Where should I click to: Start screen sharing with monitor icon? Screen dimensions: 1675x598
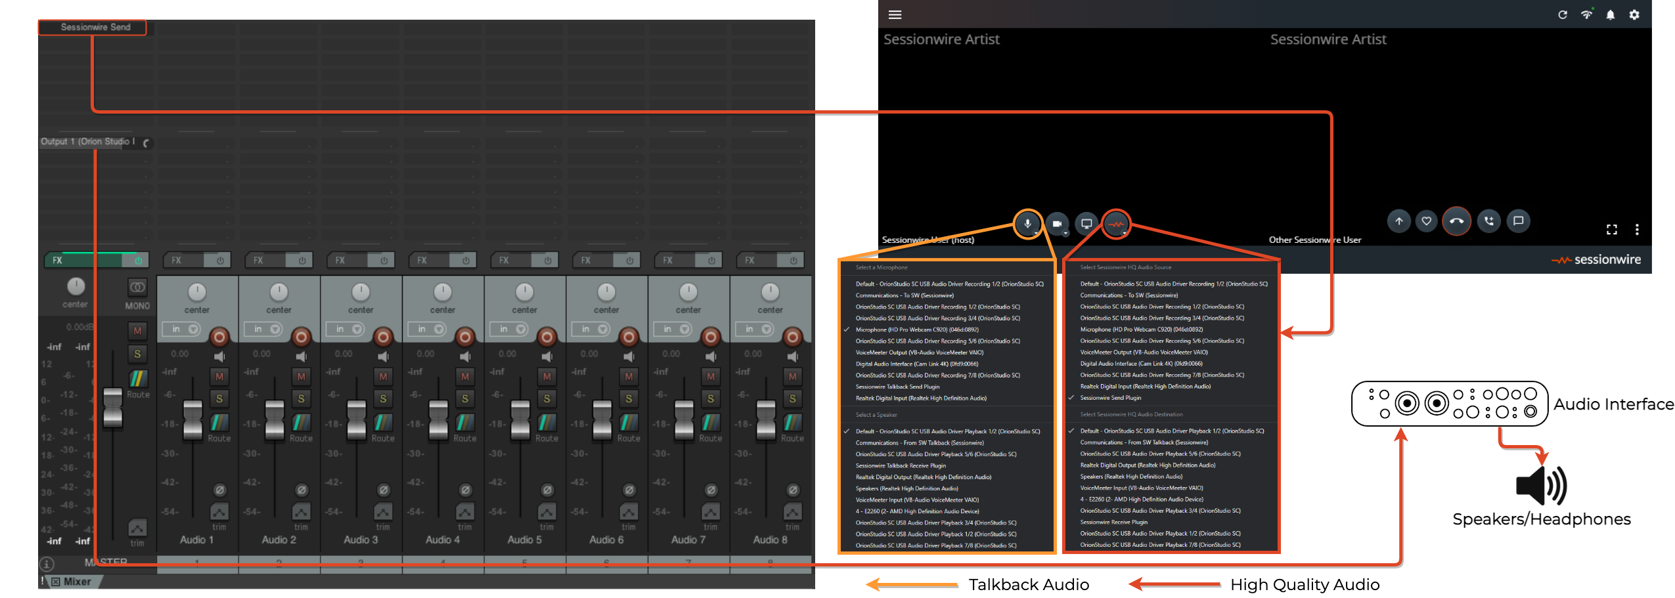(x=1086, y=224)
